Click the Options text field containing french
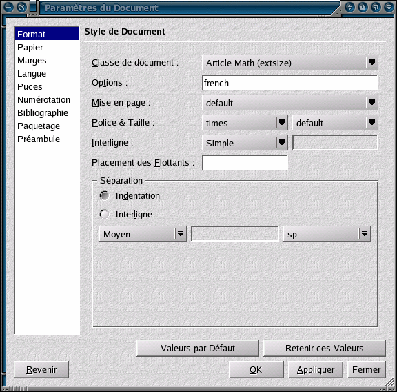The width and height of the screenshot is (397, 392). [290, 83]
